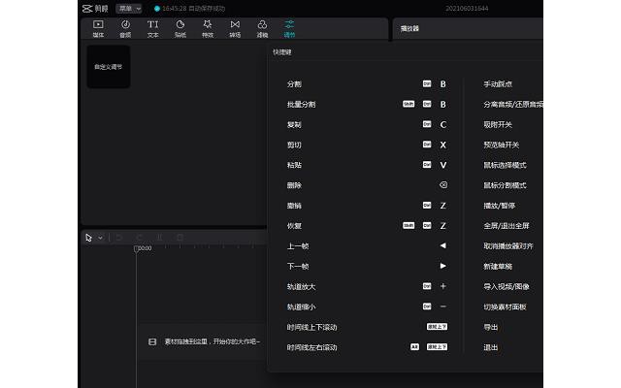Image resolution: width=621 pixels, height=388 pixels.
Task: Click the backspace key icon beside 删除
Action: 443,185
